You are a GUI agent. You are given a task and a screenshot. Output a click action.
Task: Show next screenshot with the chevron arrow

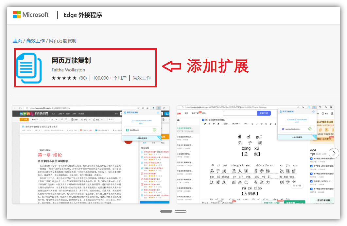click(x=334, y=153)
